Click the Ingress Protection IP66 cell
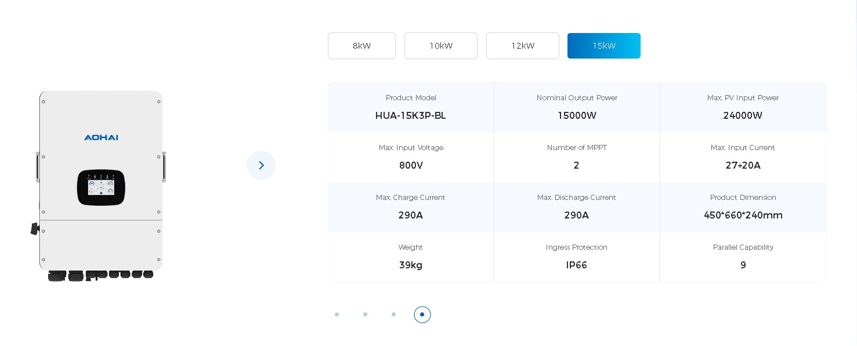The image size is (857, 346). click(x=577, y=257)
